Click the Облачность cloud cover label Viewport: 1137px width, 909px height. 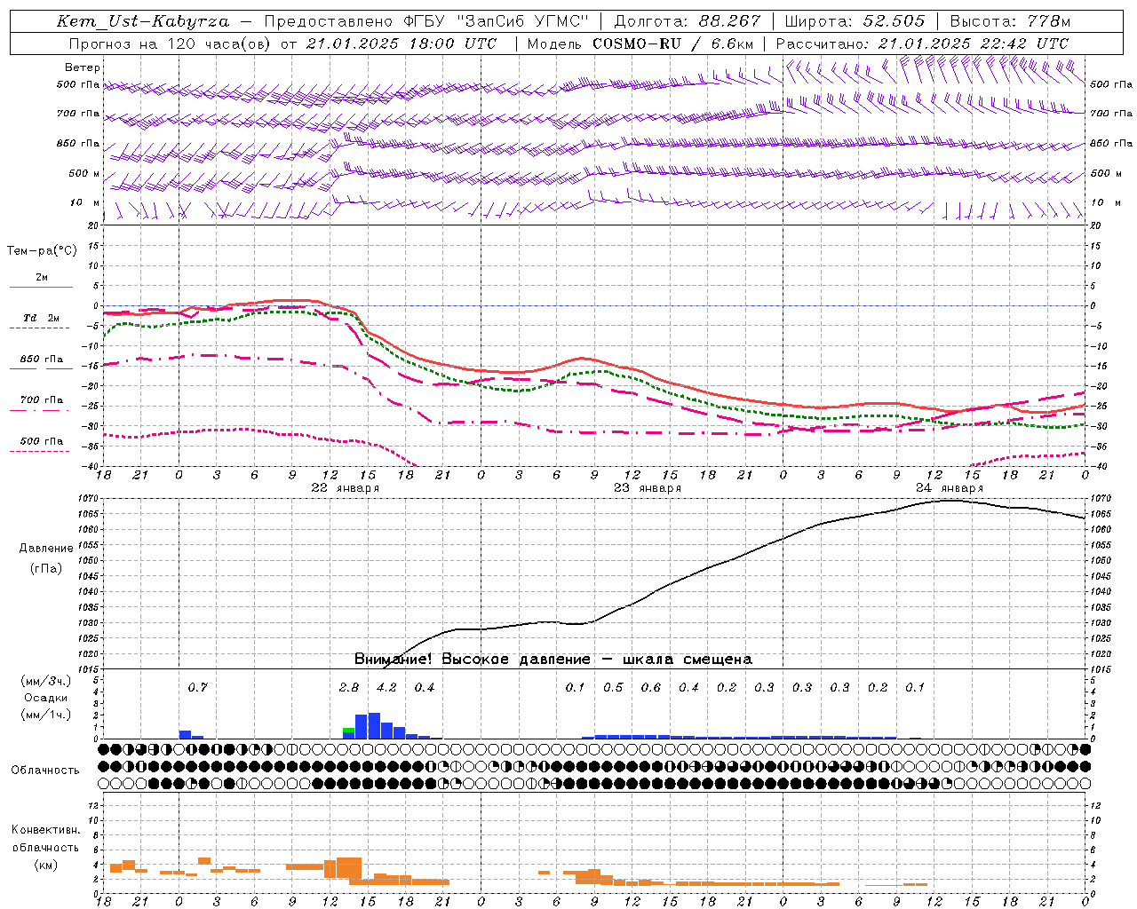click(x=45, y=771)
